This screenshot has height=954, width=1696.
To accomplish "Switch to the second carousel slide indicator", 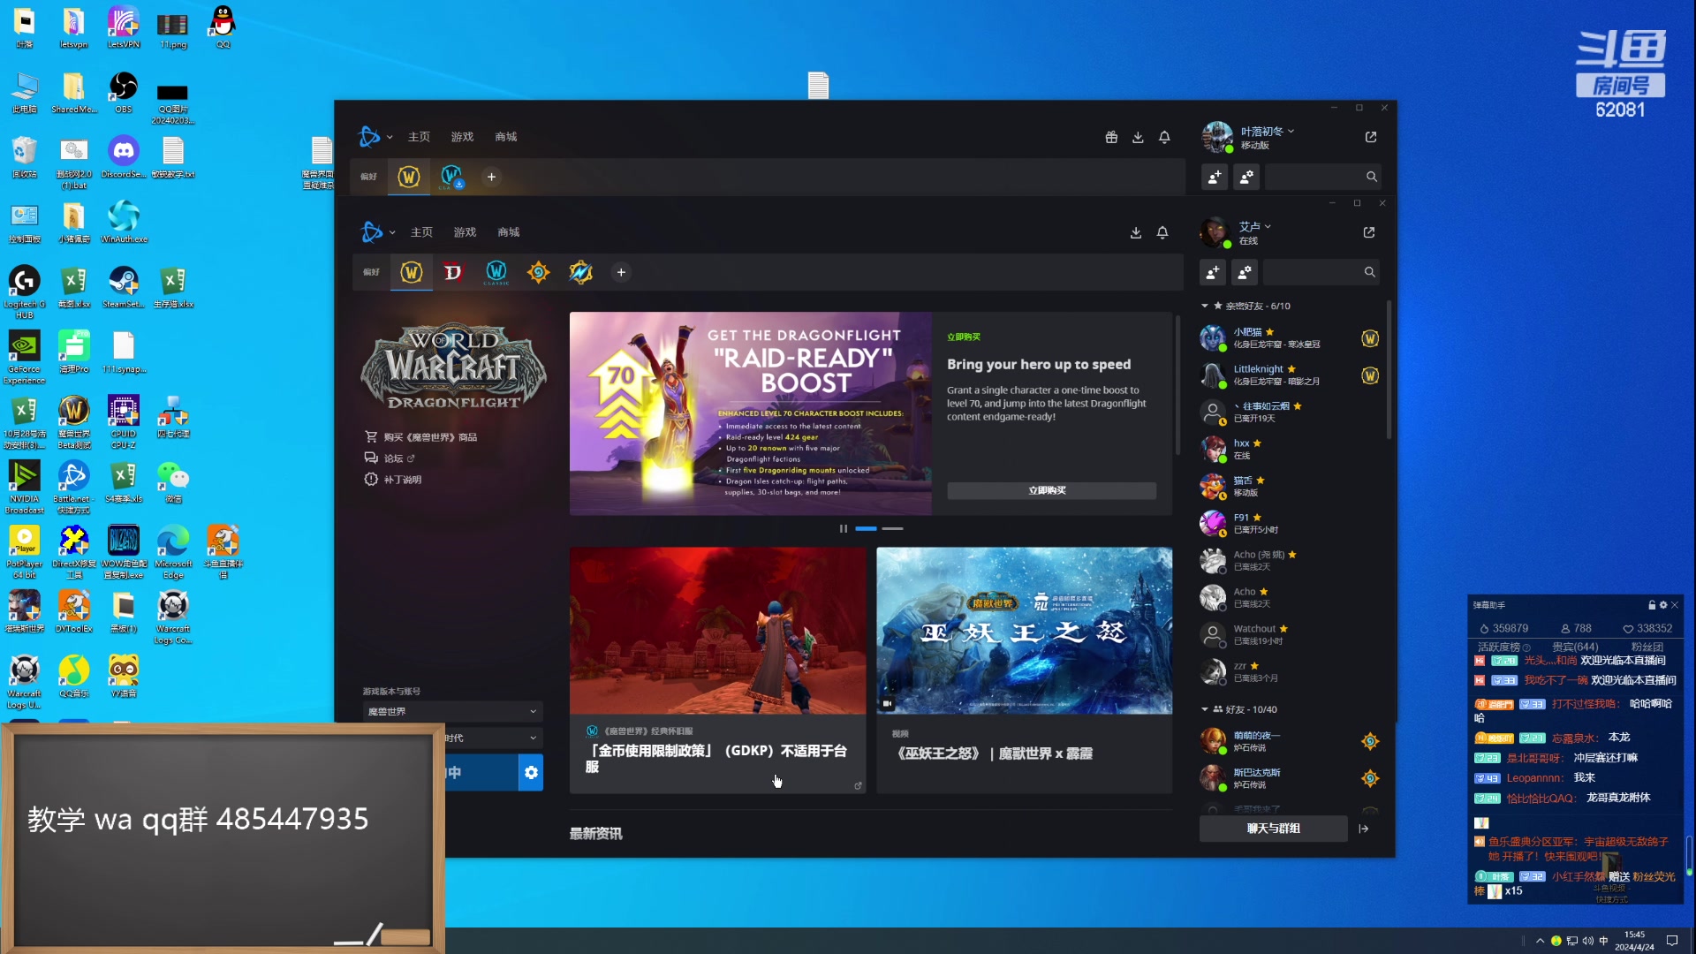I will [x=892, y=528].
